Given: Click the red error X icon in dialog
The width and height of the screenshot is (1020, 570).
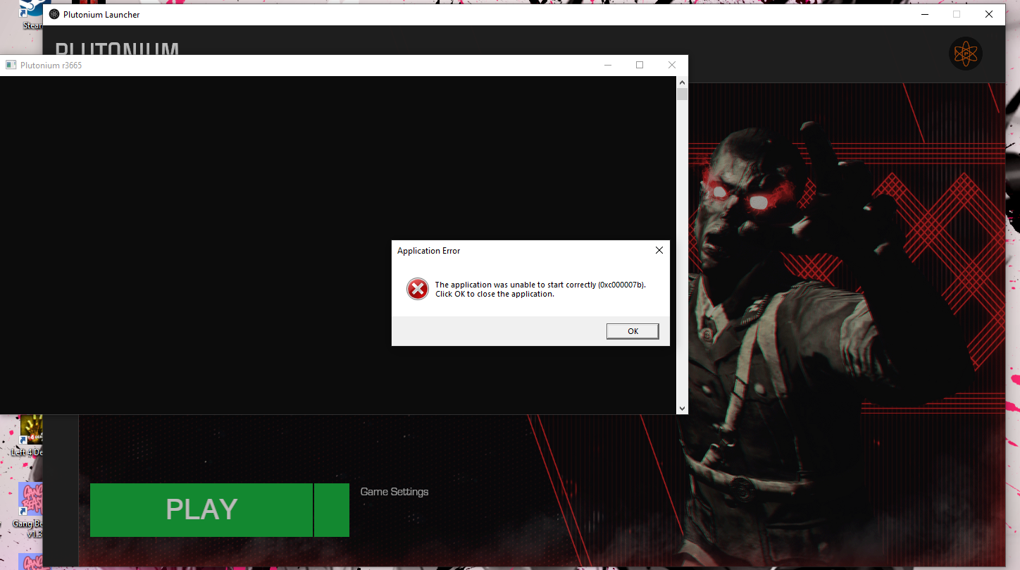Looking at the screenshot, I should tap(418, 289).
